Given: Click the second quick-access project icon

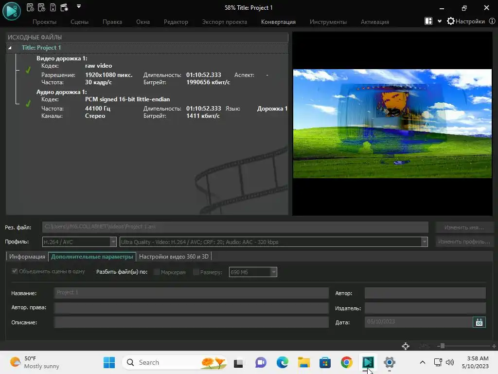Looking at the screenshot, I should click(x=42, y=7).
